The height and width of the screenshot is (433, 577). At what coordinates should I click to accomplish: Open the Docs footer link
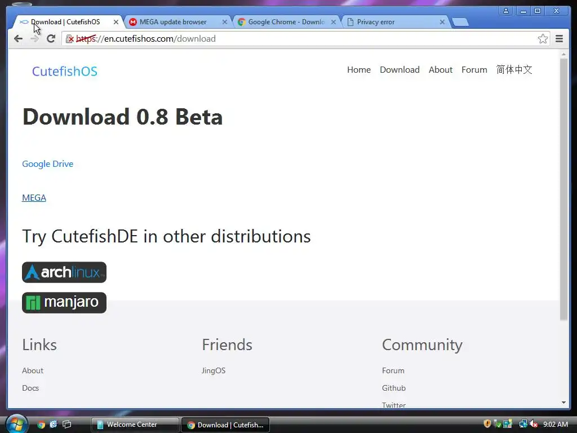(x=30, y=388)
